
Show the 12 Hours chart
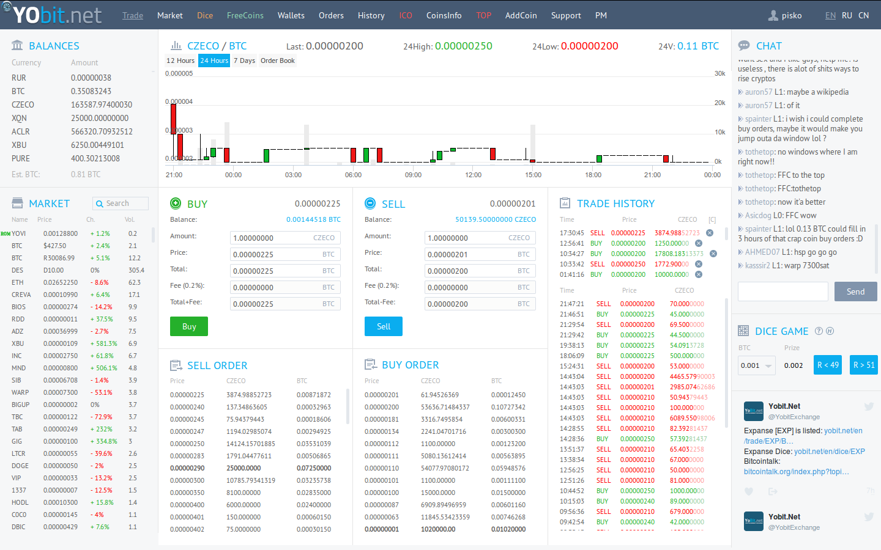pyautogui.click(x=180, y=61)
